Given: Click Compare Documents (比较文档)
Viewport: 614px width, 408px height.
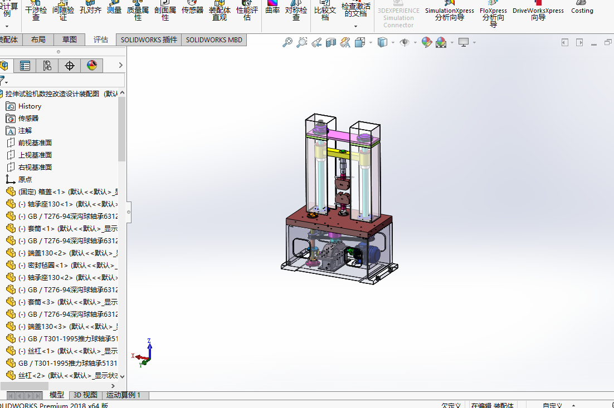Looking at the screenshot, I should pos(325,11).
